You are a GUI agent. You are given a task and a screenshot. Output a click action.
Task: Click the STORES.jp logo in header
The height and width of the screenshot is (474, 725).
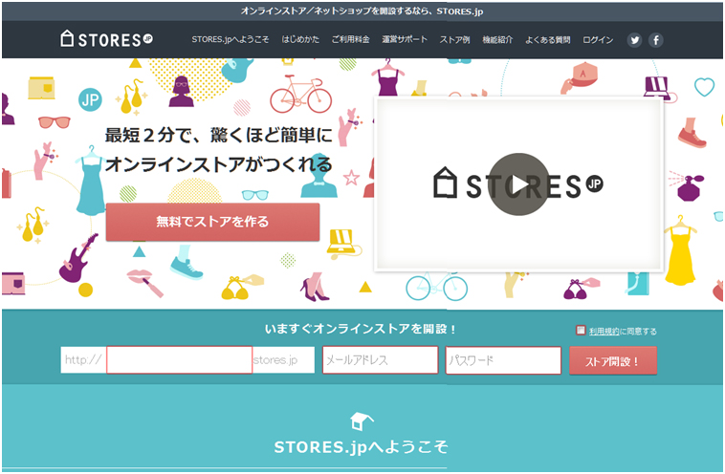coord(106,39)
